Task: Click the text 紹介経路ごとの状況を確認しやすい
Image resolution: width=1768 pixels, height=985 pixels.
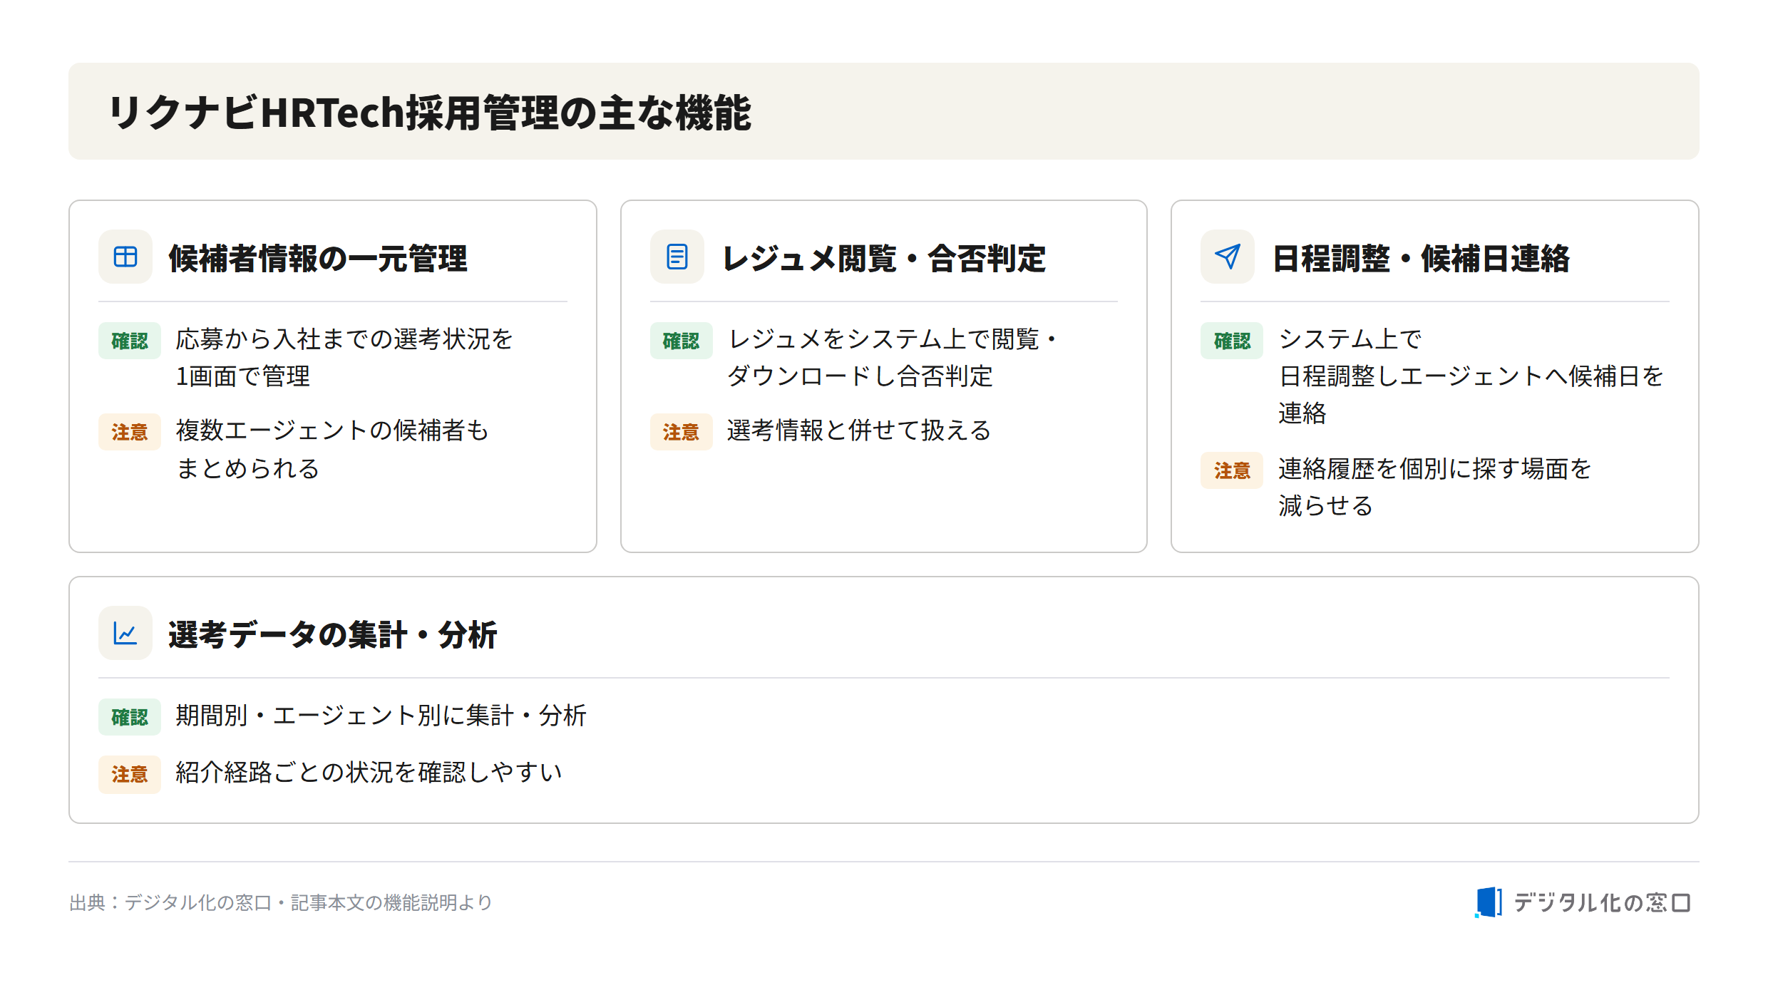Action: [369, 773]
